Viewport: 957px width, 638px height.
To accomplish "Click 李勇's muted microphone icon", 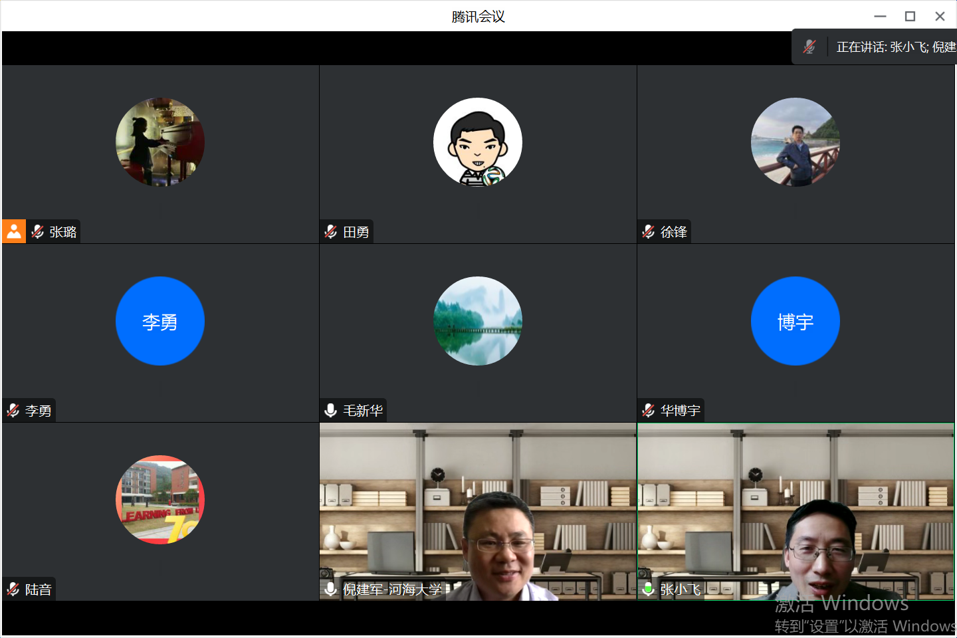I will (13, 411).
